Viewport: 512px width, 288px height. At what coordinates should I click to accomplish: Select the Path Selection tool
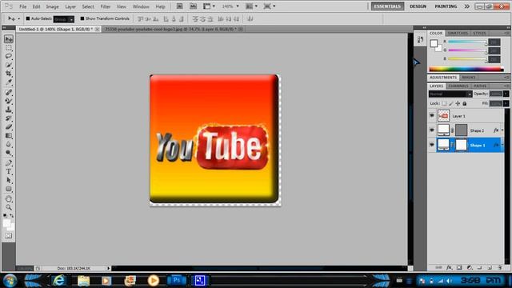click(x=9, y=180)
